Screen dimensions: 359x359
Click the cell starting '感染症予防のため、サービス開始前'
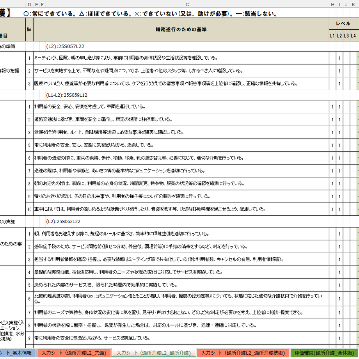pos(181,247)
